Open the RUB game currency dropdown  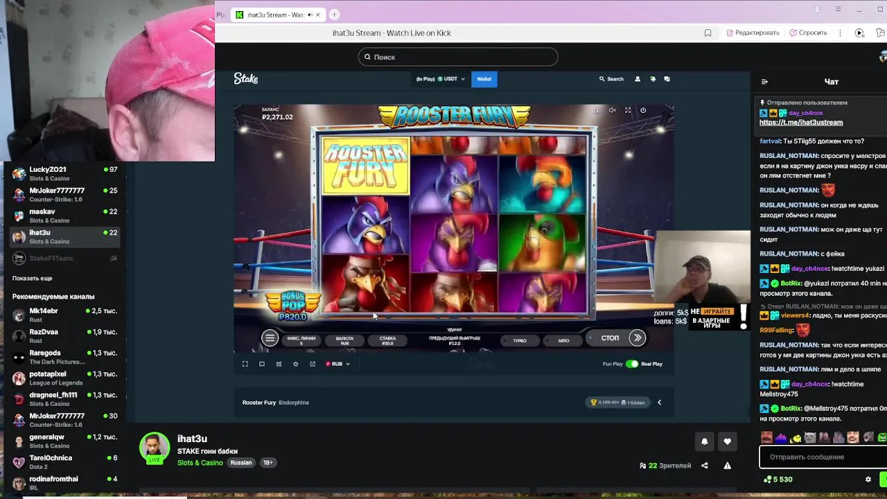click(337, 364)
